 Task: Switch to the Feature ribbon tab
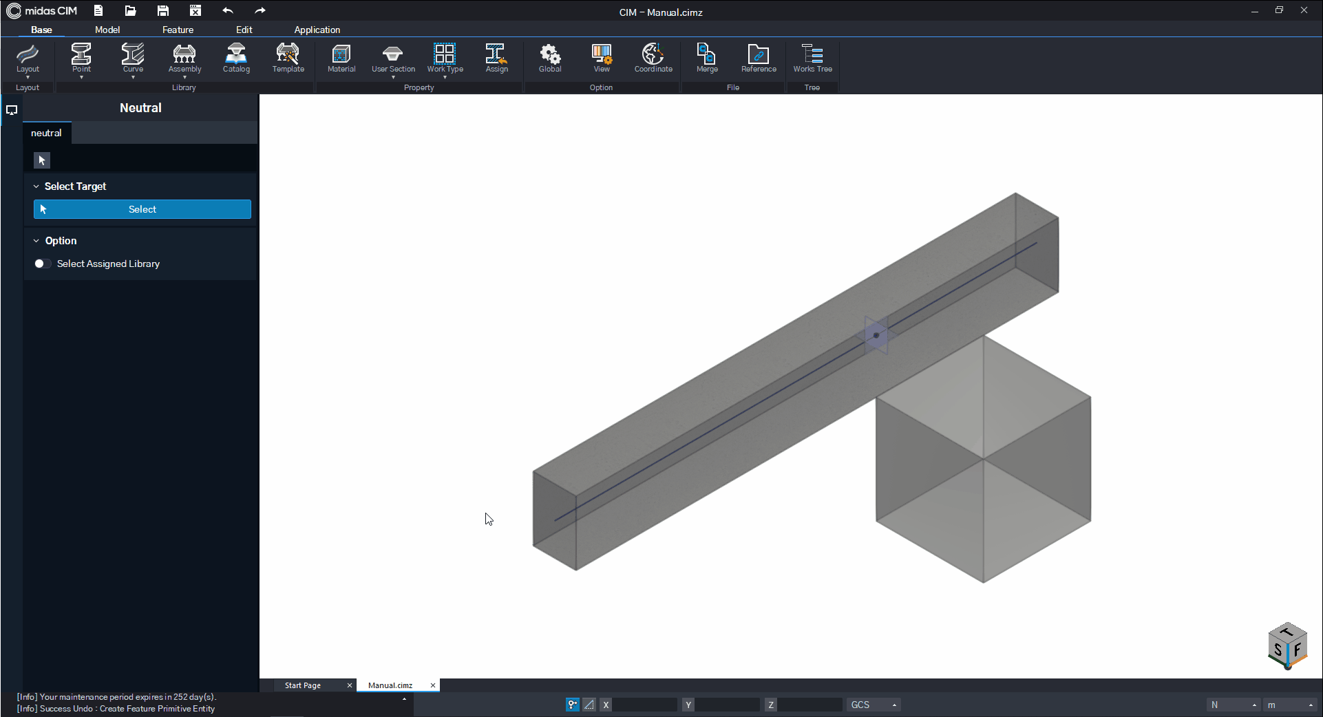[x=178, y=30]
